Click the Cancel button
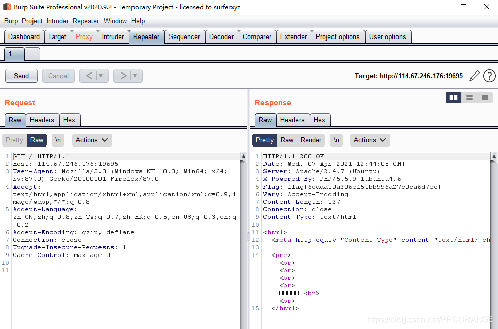498x329 pixels. click(x=58, y=76)
